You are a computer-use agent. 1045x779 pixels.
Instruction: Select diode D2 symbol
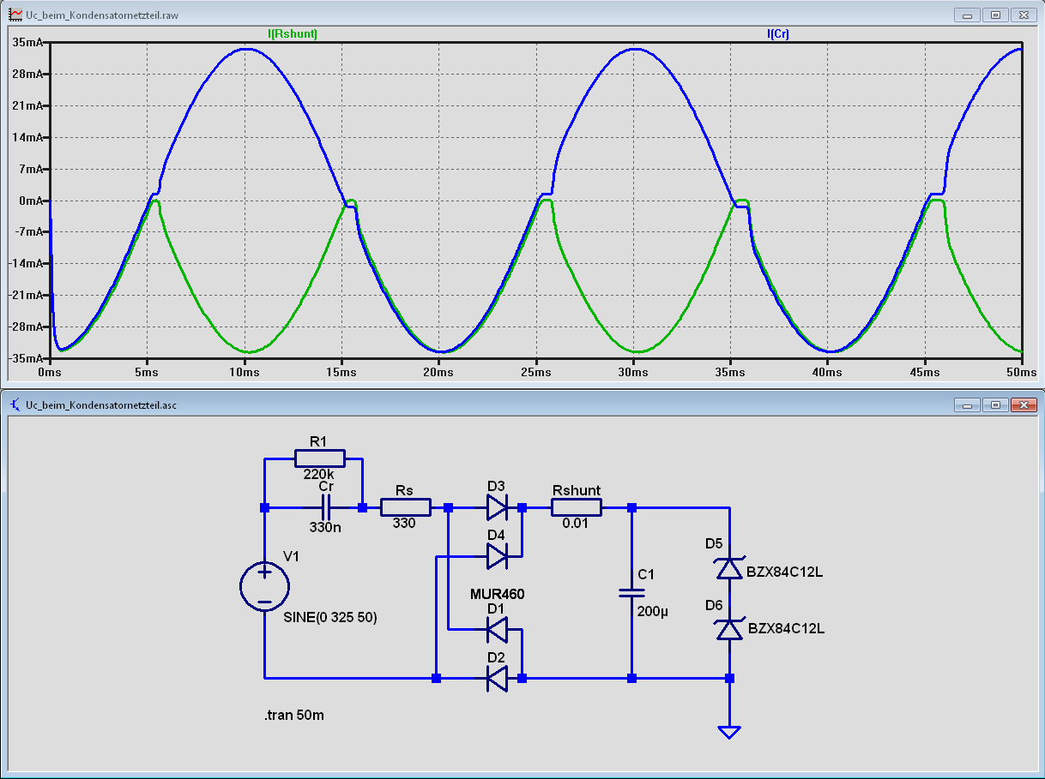(x=498, y=679)
